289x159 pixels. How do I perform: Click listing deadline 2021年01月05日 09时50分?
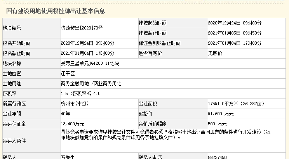(235, 33)
